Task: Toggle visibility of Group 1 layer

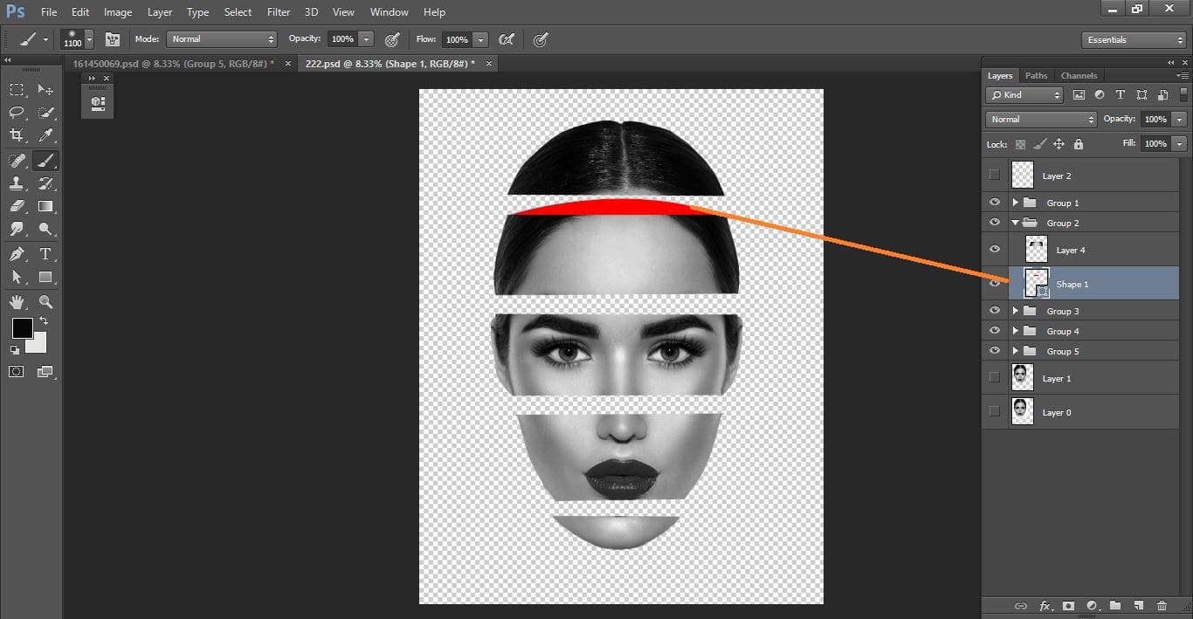Action: point(994,202)
